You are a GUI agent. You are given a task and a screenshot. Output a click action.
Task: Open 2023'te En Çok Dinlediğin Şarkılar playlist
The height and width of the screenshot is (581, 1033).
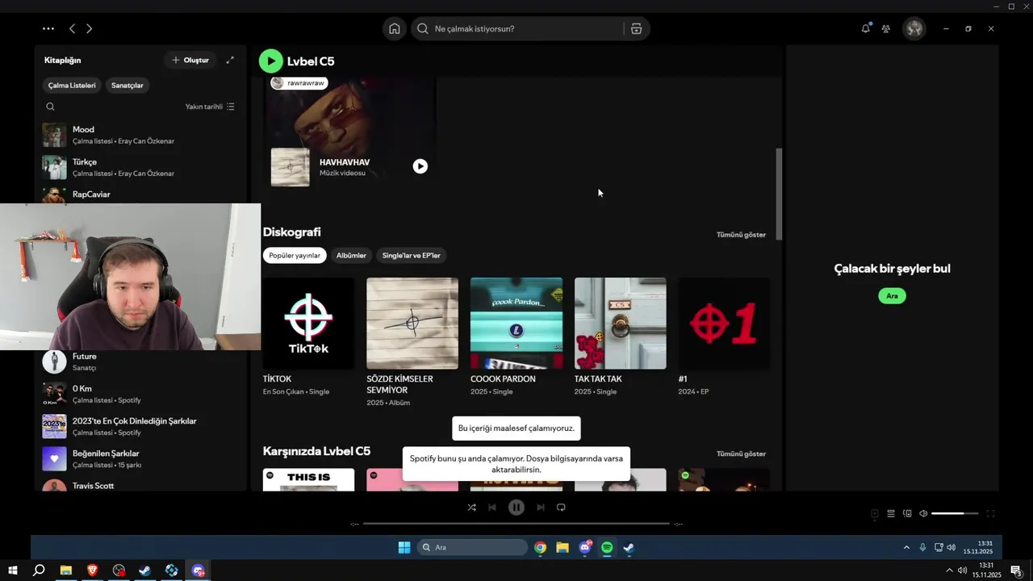point(141,426)
